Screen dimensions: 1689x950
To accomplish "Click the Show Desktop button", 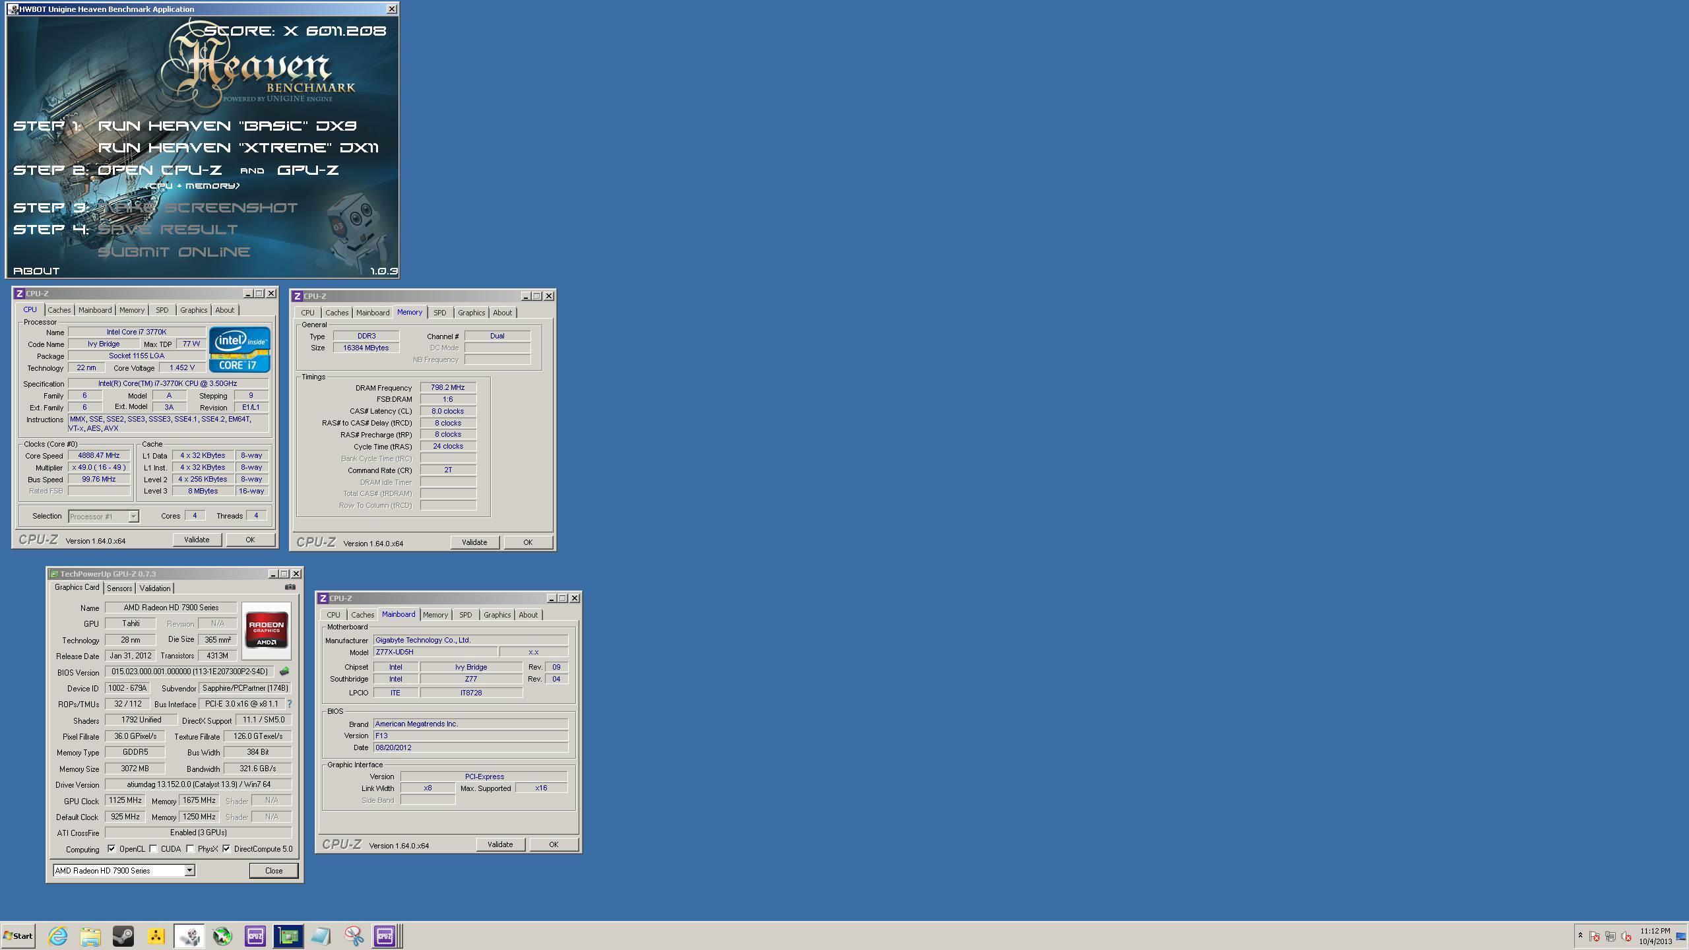I will click(x=1681, y=935).
